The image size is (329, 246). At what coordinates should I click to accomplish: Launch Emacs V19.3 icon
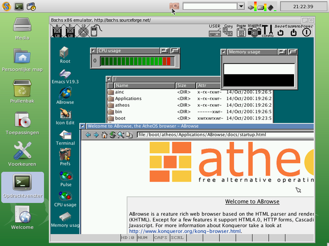coord(65,76)
